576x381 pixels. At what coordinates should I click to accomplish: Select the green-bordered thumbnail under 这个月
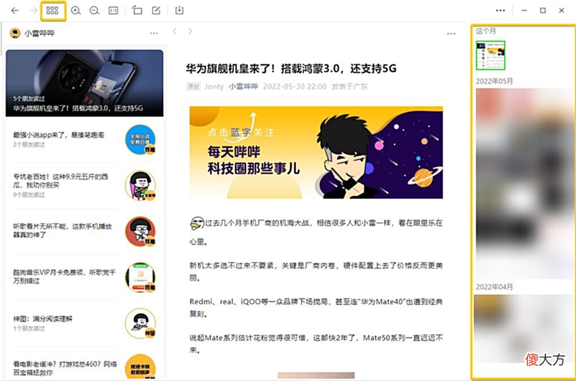491,55
